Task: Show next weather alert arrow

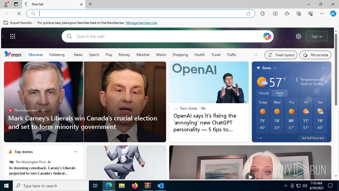Action: pos(326,82)
